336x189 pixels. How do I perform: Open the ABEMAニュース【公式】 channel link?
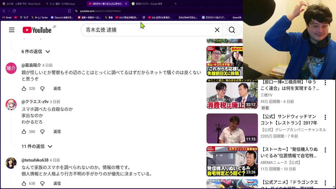(x=280, y=162)
